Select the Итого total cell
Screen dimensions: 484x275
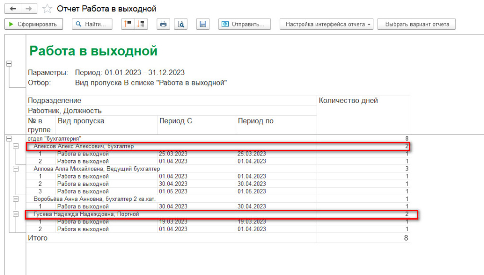38,238
